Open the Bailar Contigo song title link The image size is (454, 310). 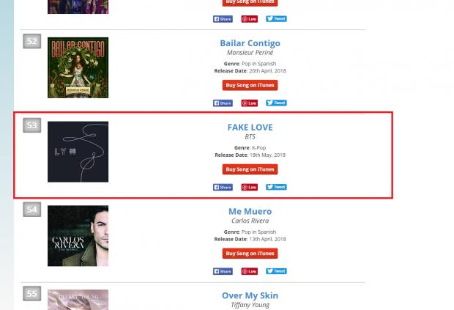point(250,43)
